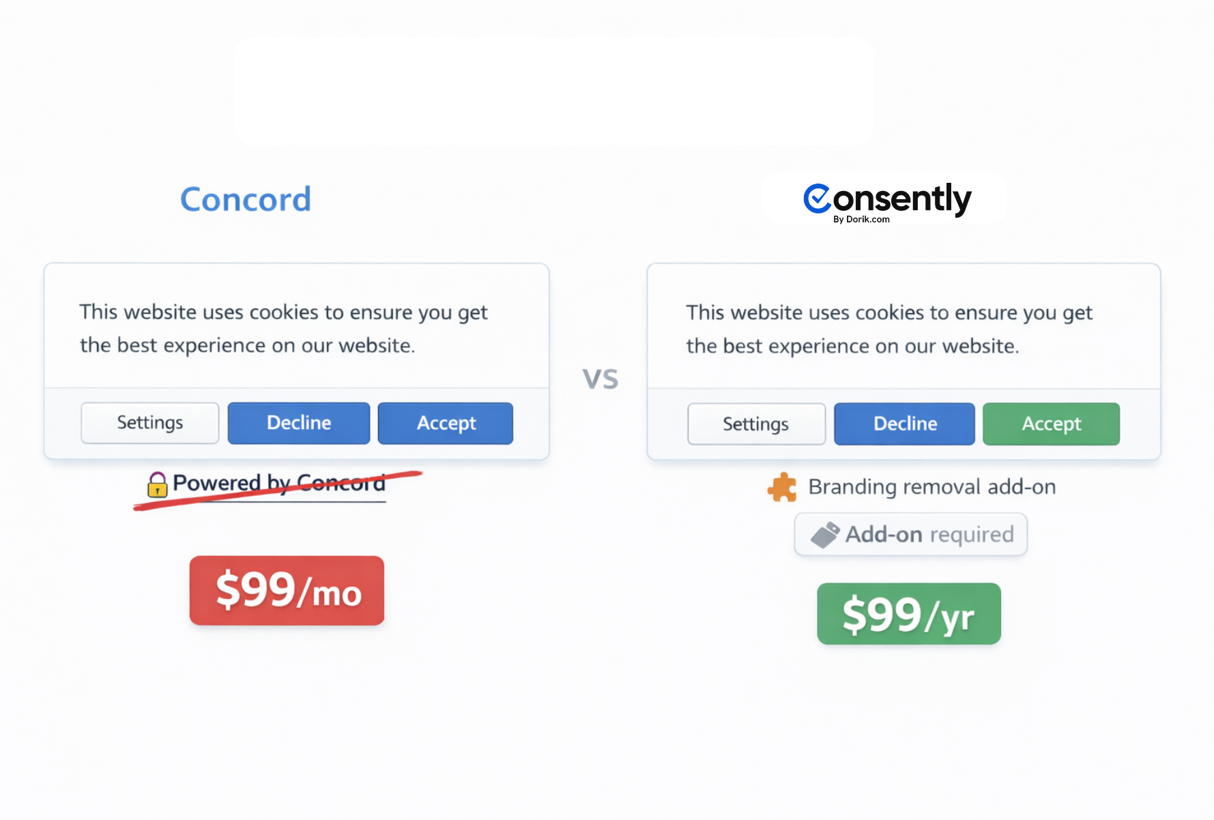Viewport: 1214px width, 820px height.
Task: Click the Concord brand title
Action: click(x=246, y=199)
